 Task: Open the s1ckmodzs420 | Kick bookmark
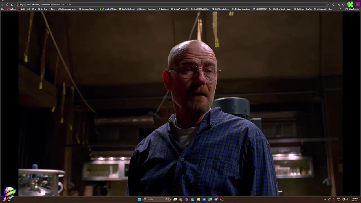tap(108, 9)
